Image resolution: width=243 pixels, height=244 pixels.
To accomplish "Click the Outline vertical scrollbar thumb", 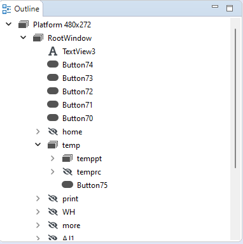I will point(235,98).
